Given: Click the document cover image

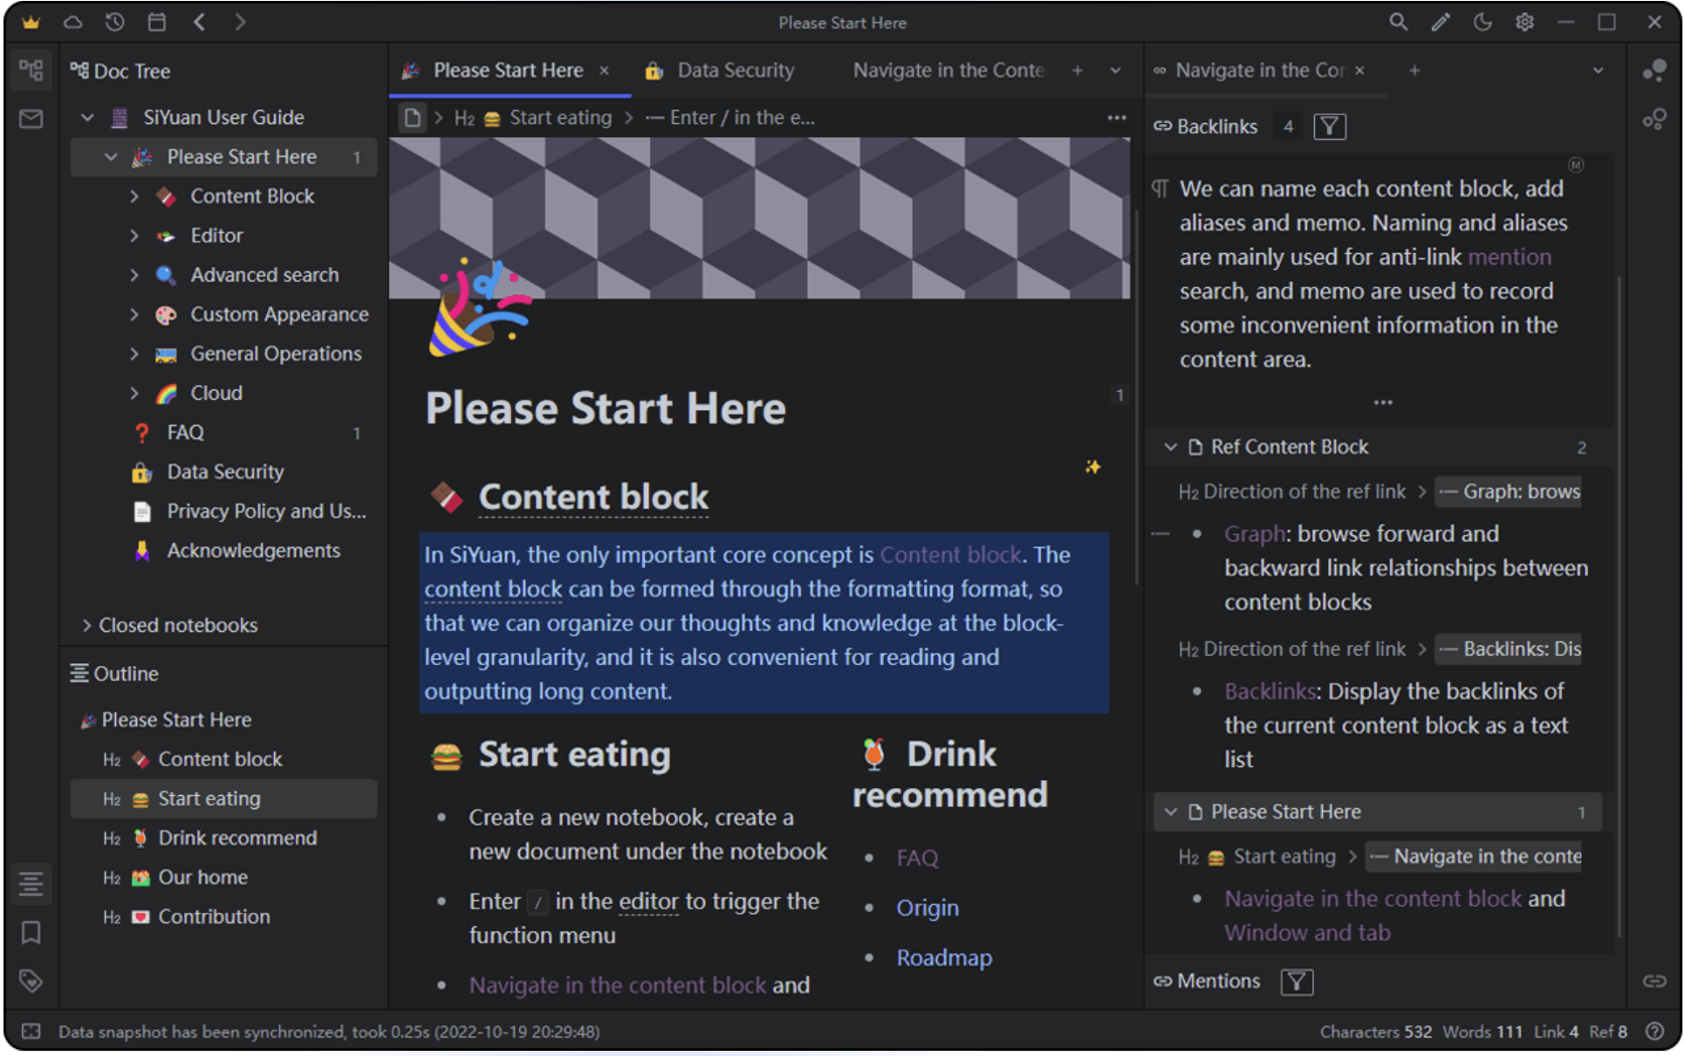Looking at the screenshot, I should pos(759,218).
